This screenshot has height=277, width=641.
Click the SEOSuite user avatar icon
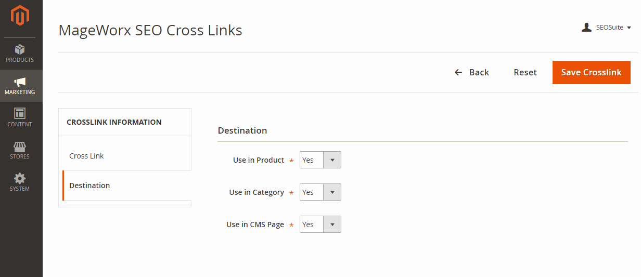586,28
